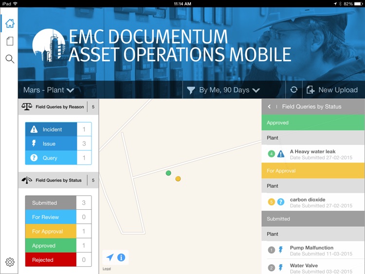Image resolution: width=365 pixels, height=274 pixels.
Task: Tap Plant group under For Approval
Action: point(313,186)
